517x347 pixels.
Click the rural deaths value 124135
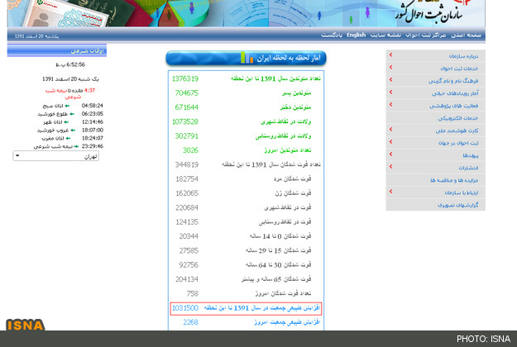coord(187,222)
